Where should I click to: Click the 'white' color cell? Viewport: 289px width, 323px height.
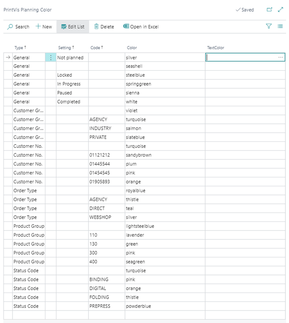point(165,102)
